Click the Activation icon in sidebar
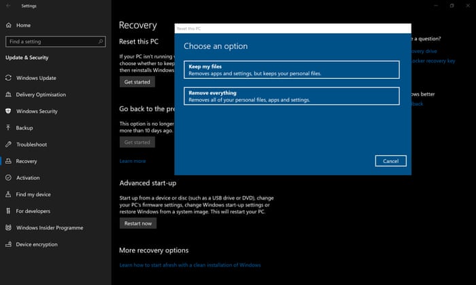This screenshot has height=285, width=476. (9, 178)
